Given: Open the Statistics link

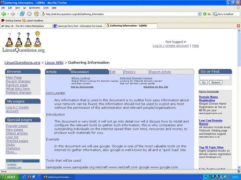Looking at the screenshot, I should click(x=13, y=148).
